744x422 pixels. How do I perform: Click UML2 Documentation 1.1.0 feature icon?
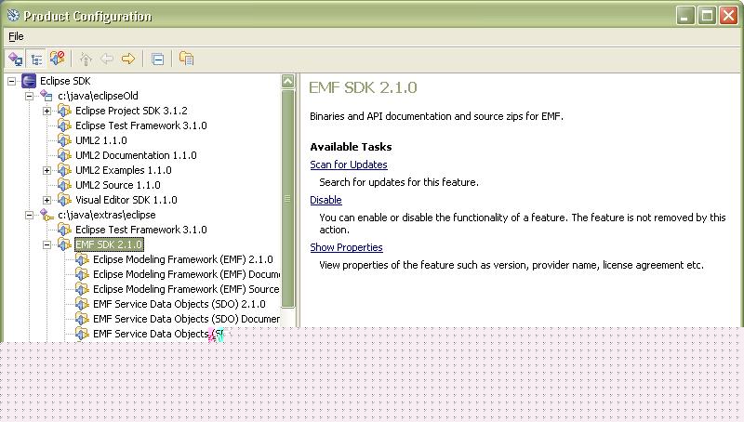(64, 155)
